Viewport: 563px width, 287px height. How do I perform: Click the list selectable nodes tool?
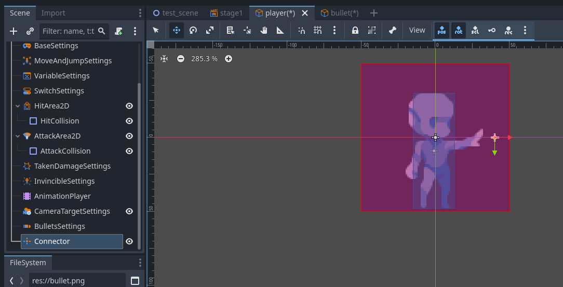point(231,30)
